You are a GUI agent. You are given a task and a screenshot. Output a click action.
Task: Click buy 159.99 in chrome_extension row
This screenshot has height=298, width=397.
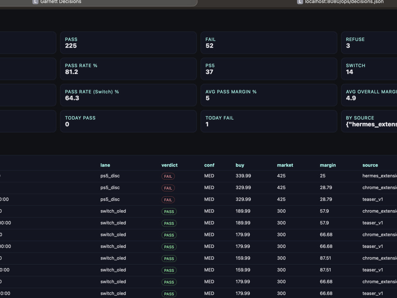243,258
